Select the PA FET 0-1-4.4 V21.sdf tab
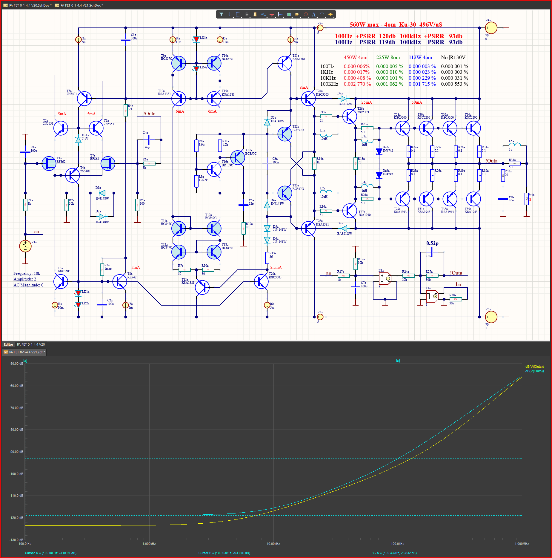Screen dimensions: 552x558 point(24,352)
